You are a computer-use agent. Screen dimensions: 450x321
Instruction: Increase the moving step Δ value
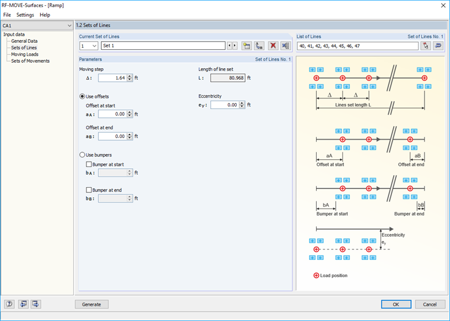click(130, 76)
